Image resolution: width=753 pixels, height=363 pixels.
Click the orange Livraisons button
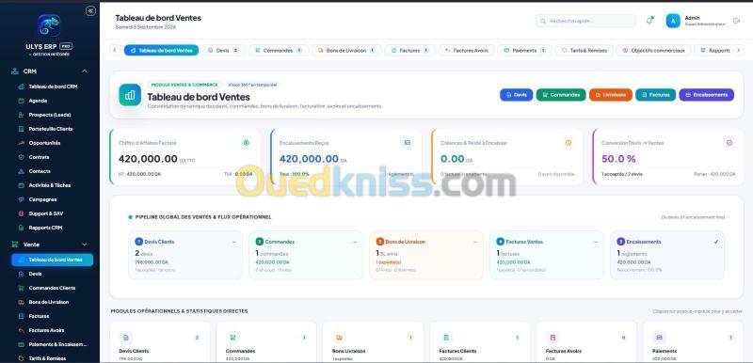pos(610,95)
